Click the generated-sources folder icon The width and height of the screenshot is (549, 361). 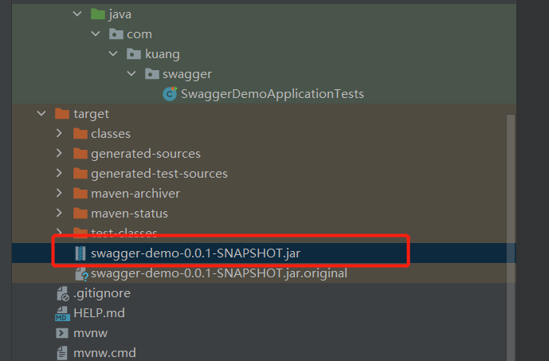tap(80, 153)
